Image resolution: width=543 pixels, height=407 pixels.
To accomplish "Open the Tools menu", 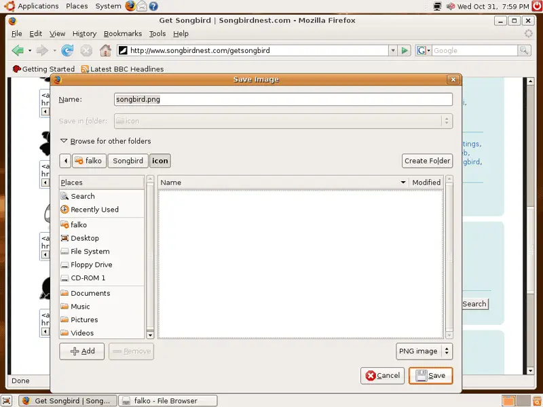I will click(157, 33).
